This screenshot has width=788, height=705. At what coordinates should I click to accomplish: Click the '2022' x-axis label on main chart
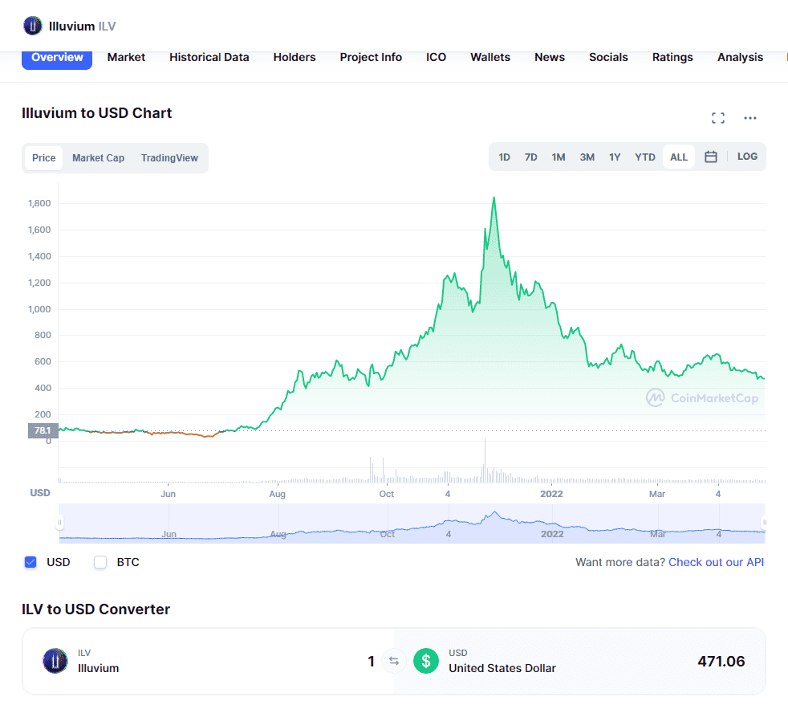tap(551, 494)
